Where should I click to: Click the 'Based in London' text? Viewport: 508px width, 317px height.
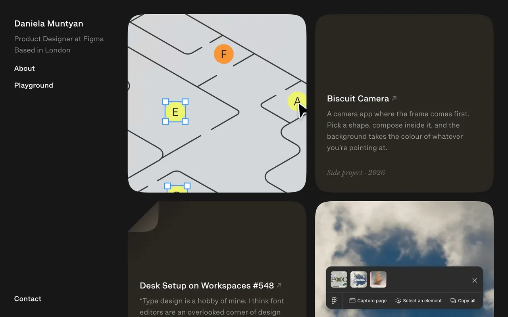coord(42,50)
